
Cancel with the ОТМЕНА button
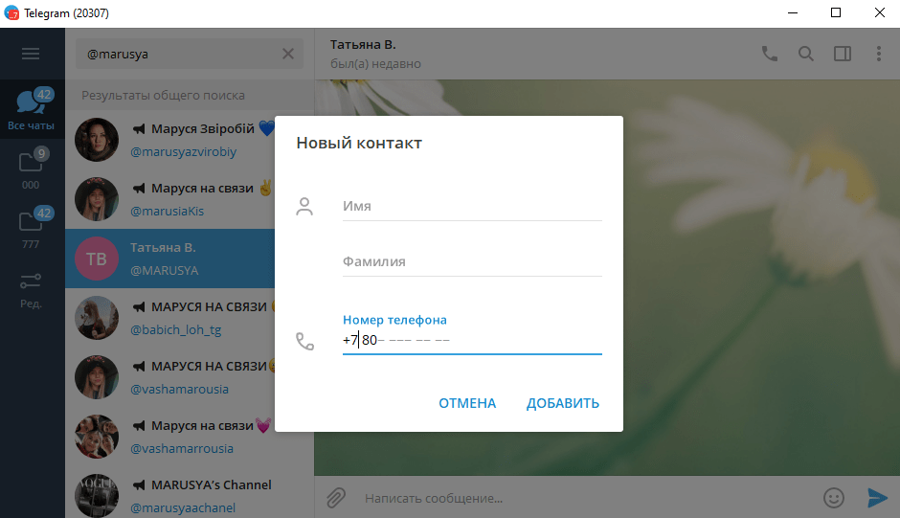point(467,403)
